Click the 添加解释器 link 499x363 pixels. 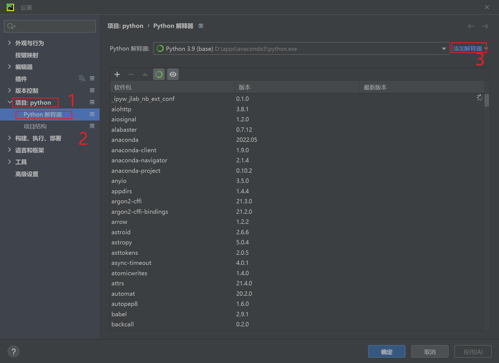coord(468,49)
